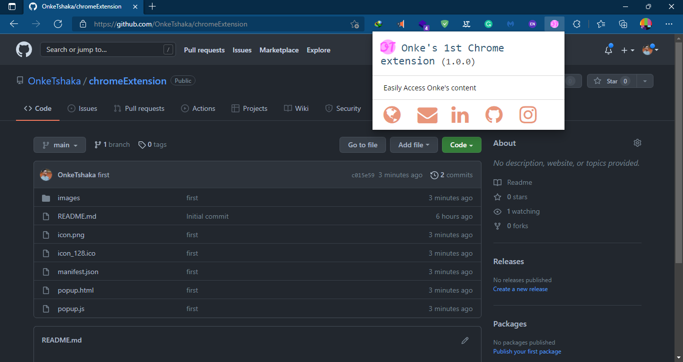Toggle favorite for this page in address bar

354,24
